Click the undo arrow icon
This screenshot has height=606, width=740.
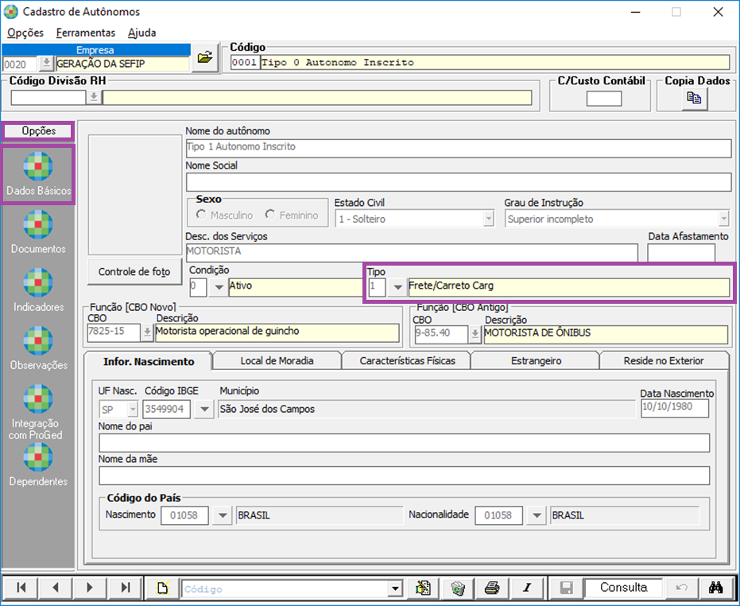click(x=681, y=588)
